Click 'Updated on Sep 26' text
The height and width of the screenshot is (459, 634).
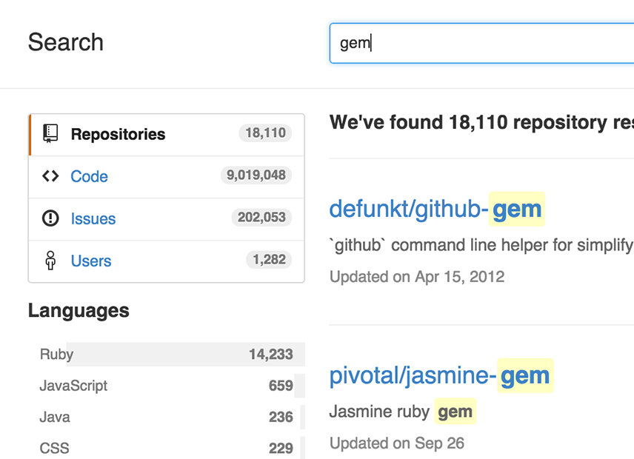click(x=397, y=443)
